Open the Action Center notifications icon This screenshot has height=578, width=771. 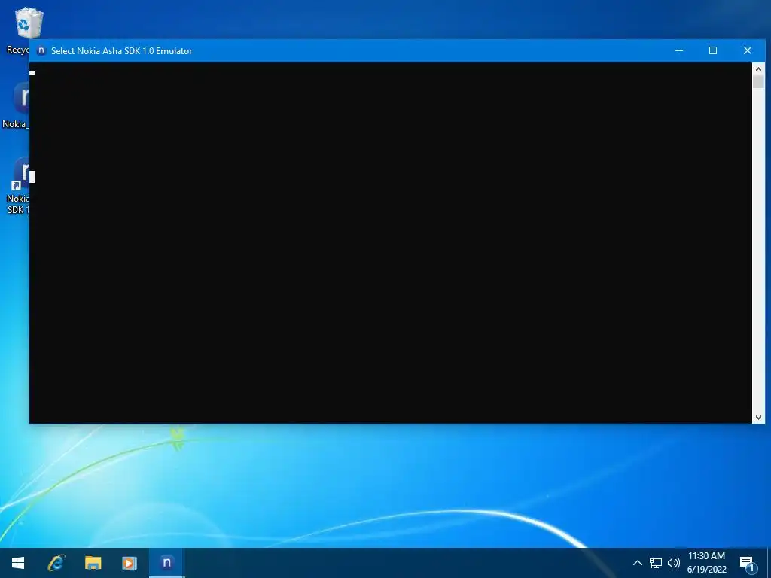748,563
